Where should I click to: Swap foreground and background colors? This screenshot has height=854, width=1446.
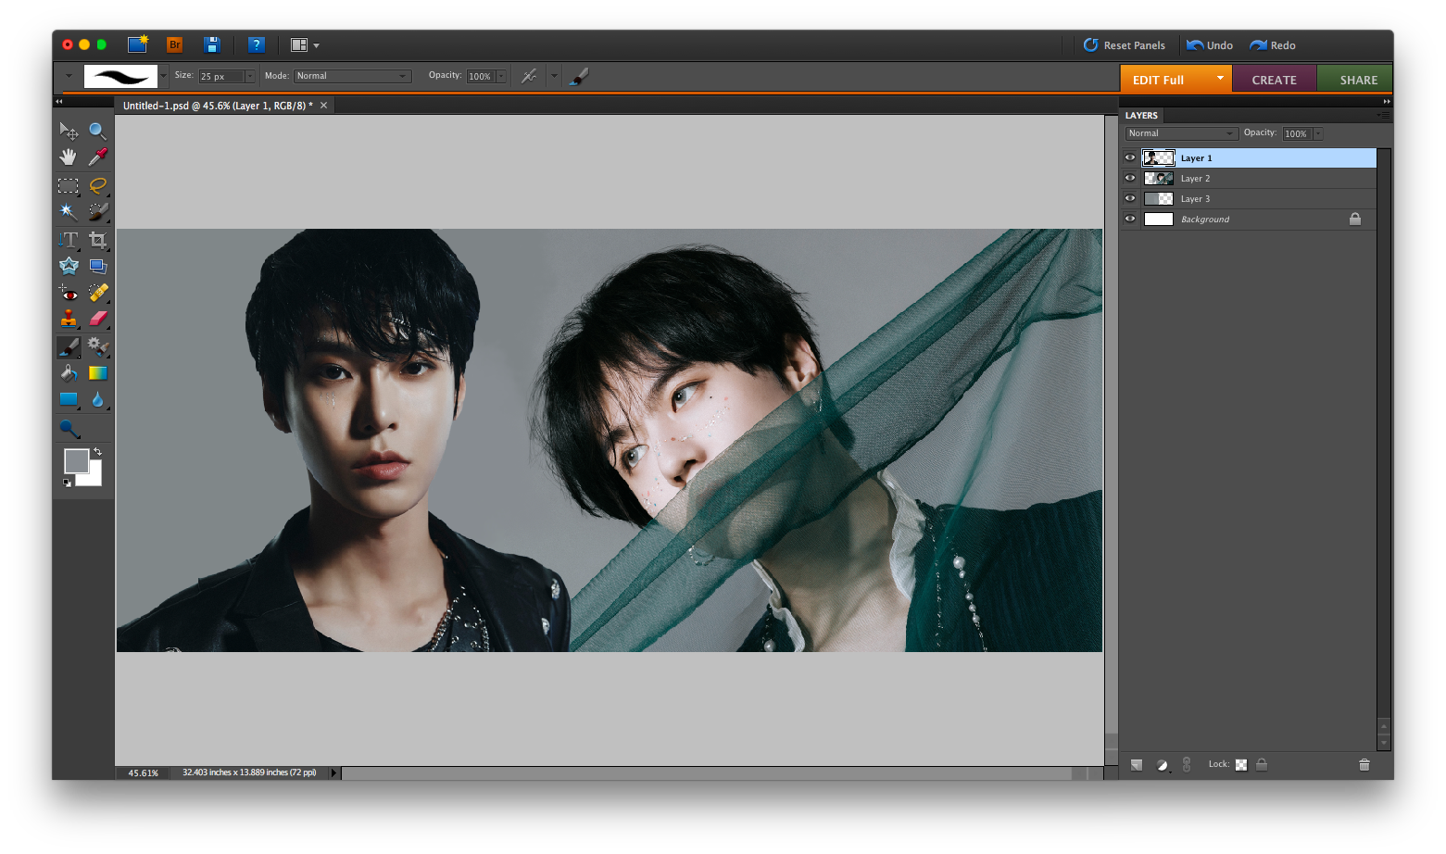coord(97,452)
